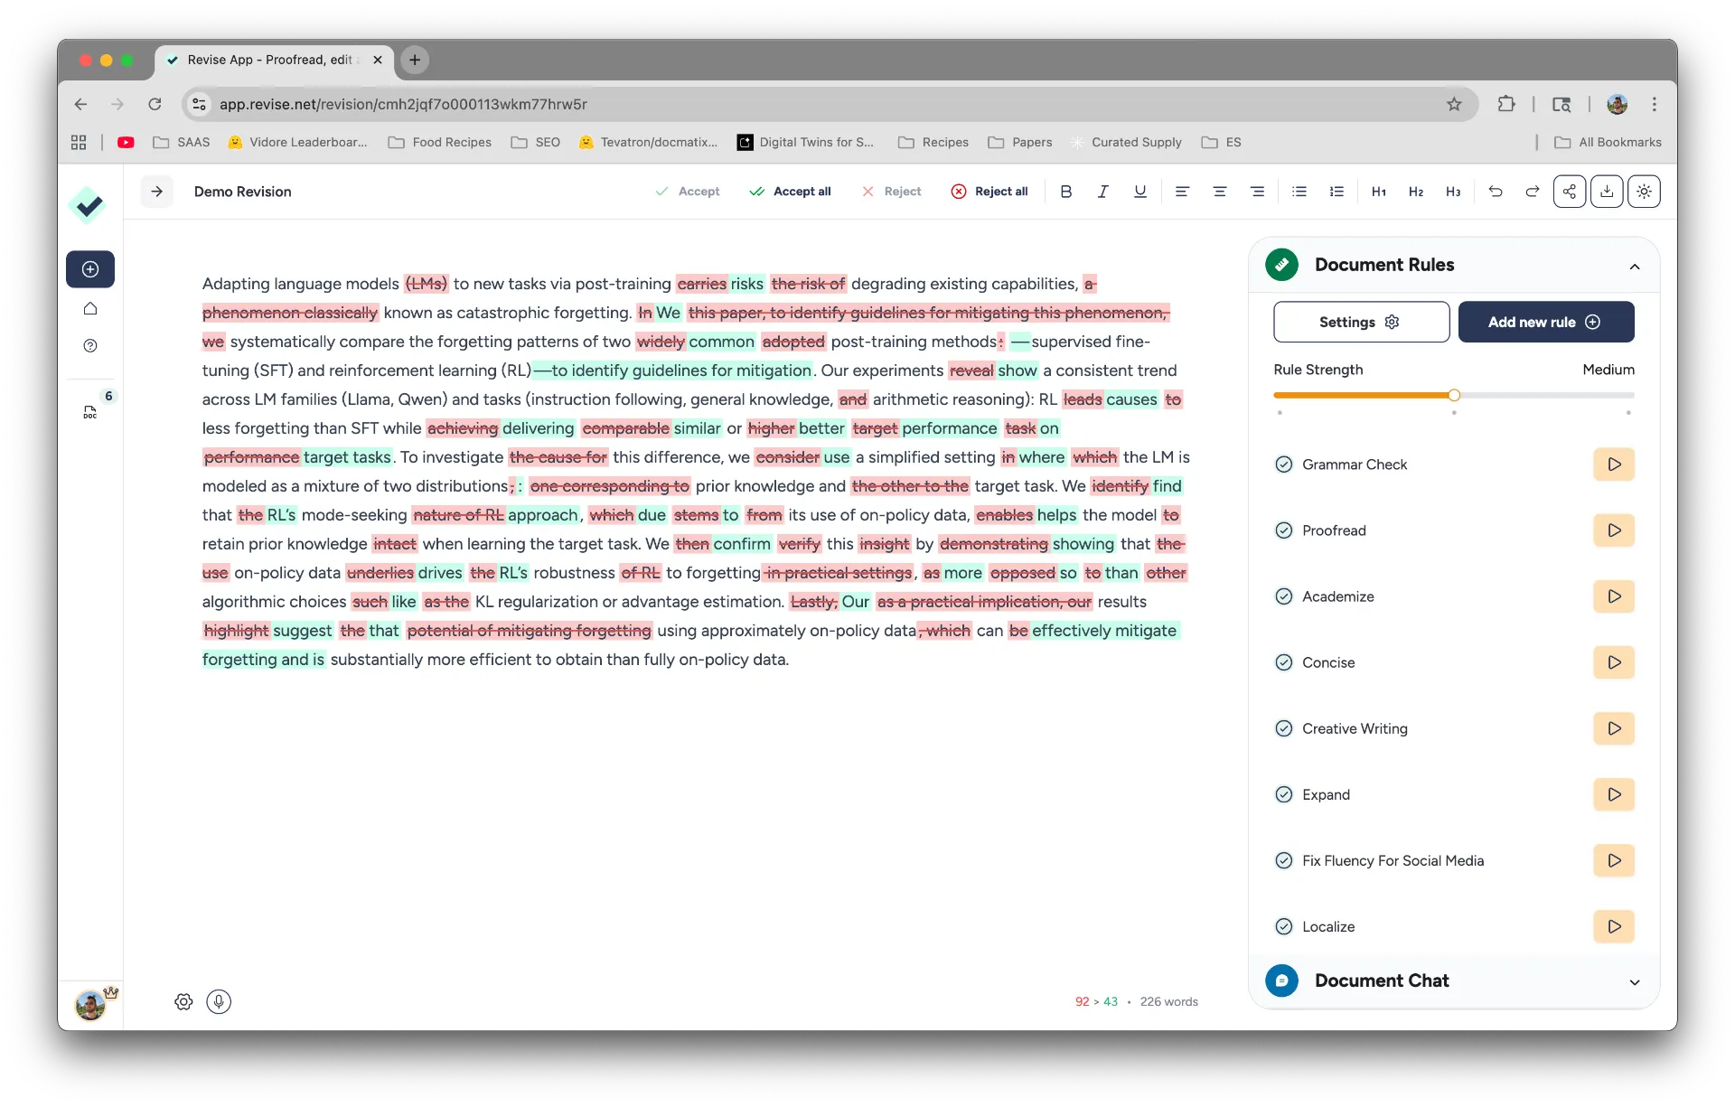Click the Bold formatting icon

(x=1066, y=192)
